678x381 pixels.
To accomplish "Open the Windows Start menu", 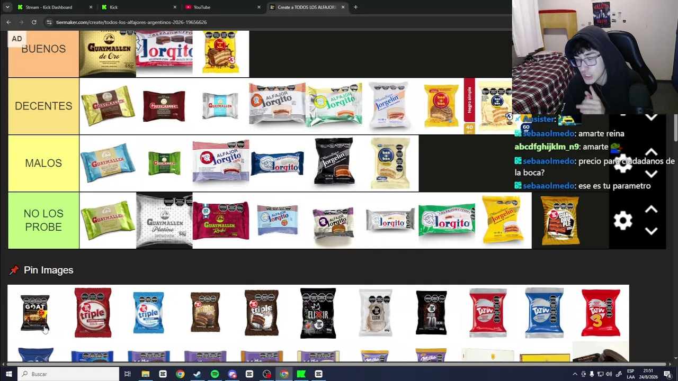I will (8, 374).
